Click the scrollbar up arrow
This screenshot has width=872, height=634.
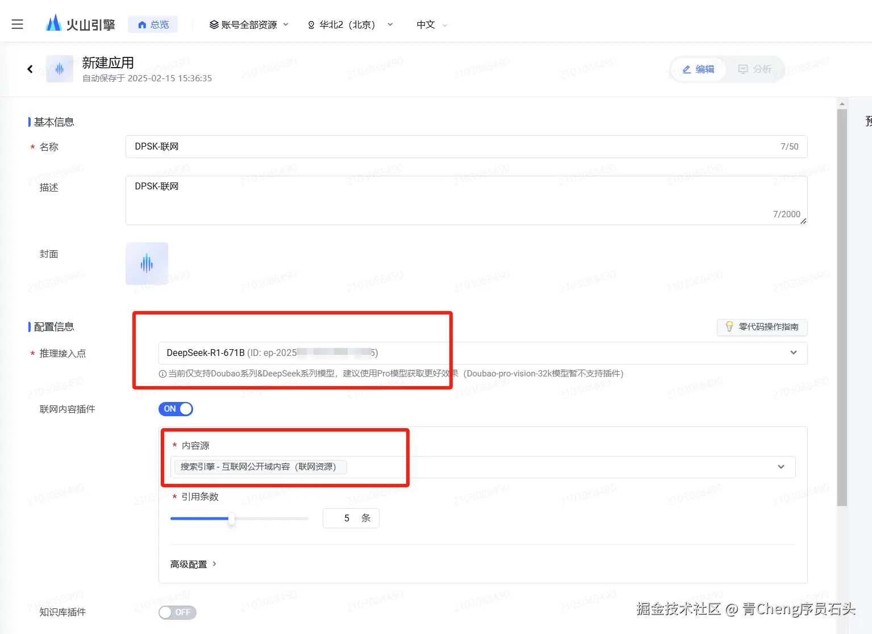(842, 104)
